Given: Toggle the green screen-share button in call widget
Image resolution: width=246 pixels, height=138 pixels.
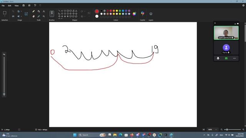Looking at the screenshot, I should point(226,58).
